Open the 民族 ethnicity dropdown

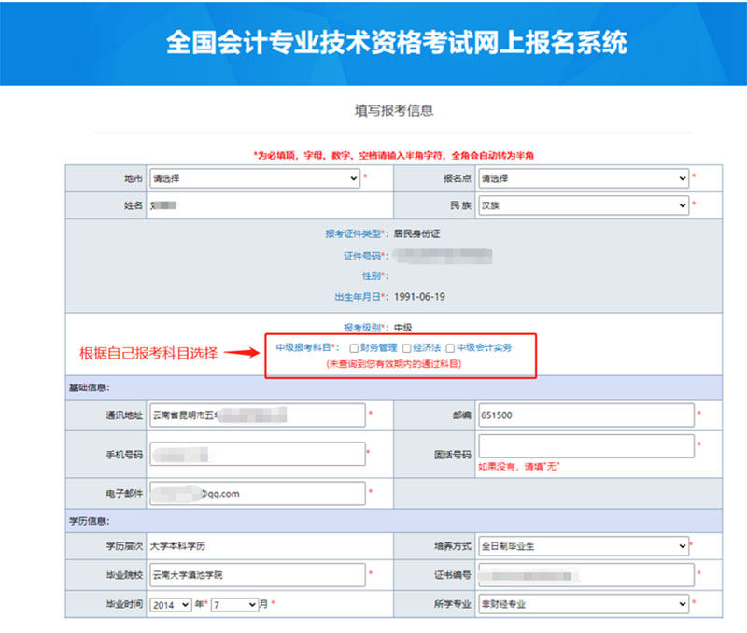(x=583, y=204)
